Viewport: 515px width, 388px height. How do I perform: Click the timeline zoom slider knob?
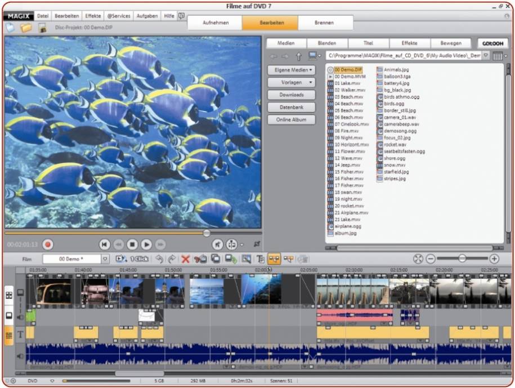[462, 258]
